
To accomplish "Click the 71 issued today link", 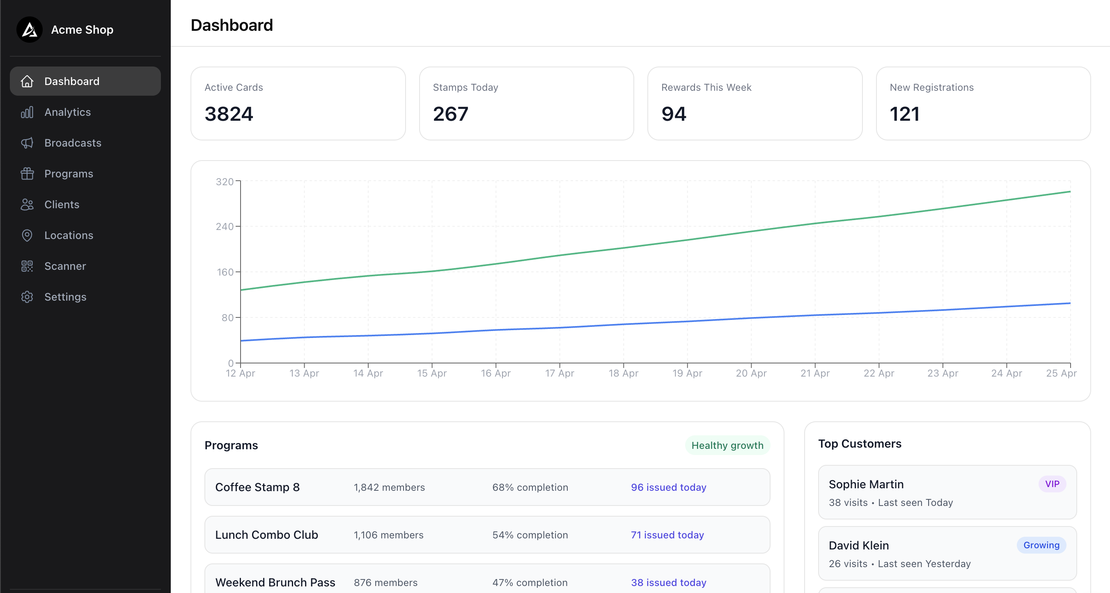I will point(667,535).
